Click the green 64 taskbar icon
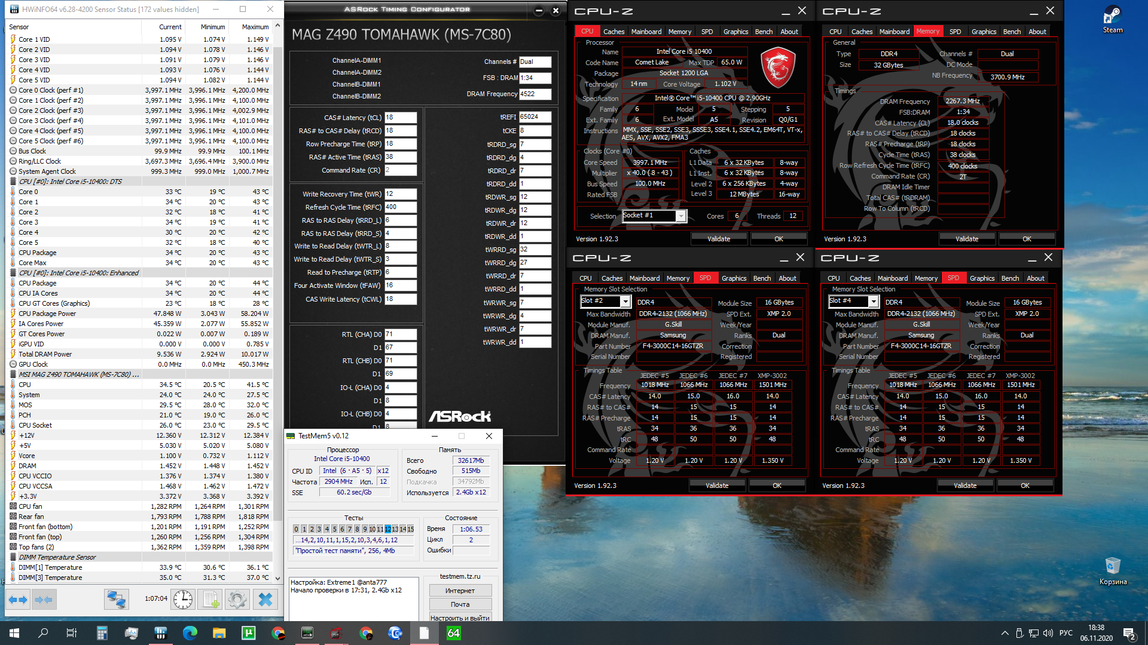 (454, 633)
